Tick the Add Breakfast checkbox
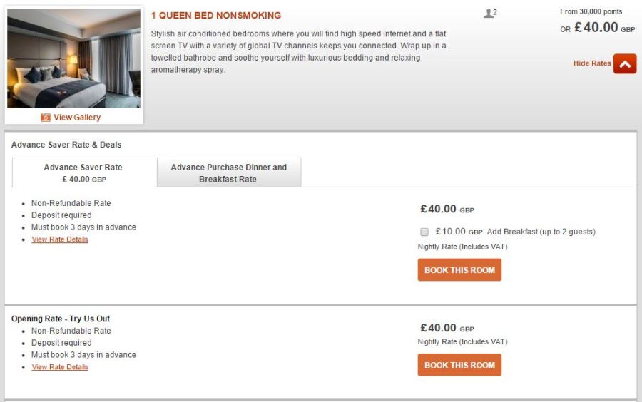The width and height of the screenshot is (642, 402). tap(424, 232)
